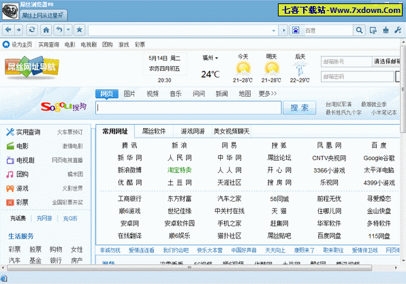Screen dimensions: 406x284
Task: Click the Baidu paw search engine icon
Action: pos(296,30)
